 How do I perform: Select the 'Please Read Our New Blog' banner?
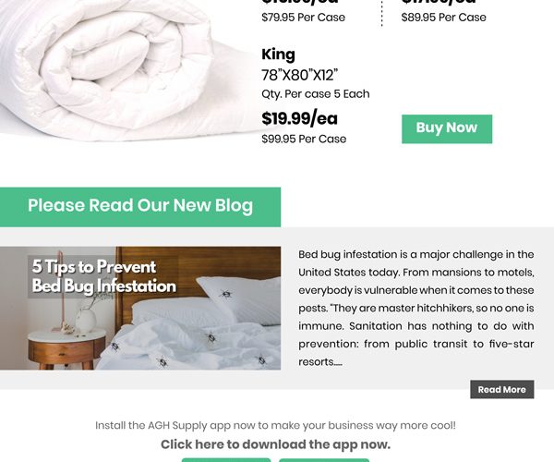tap(140, 207)
